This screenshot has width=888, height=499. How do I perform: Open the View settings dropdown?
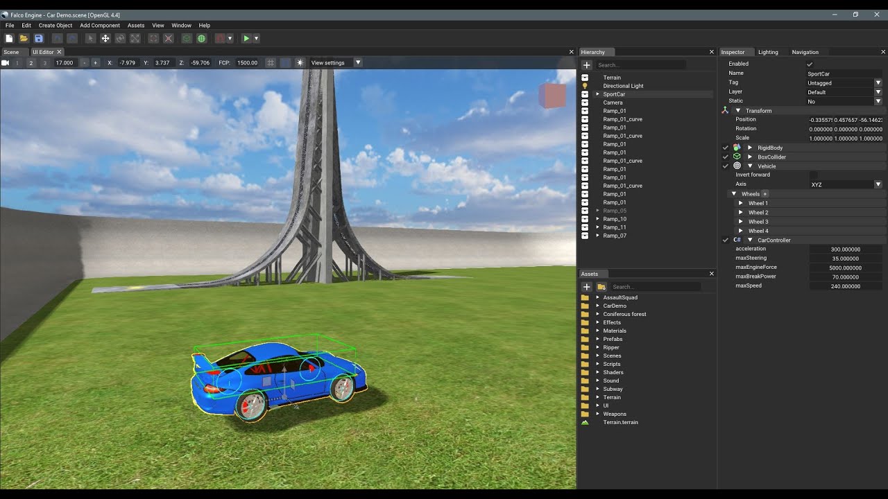[x=335, y=62]
